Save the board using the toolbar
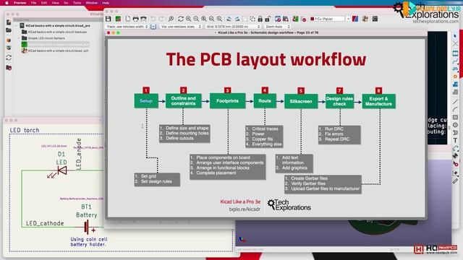The image size is (463, 260). click(109, 19)
